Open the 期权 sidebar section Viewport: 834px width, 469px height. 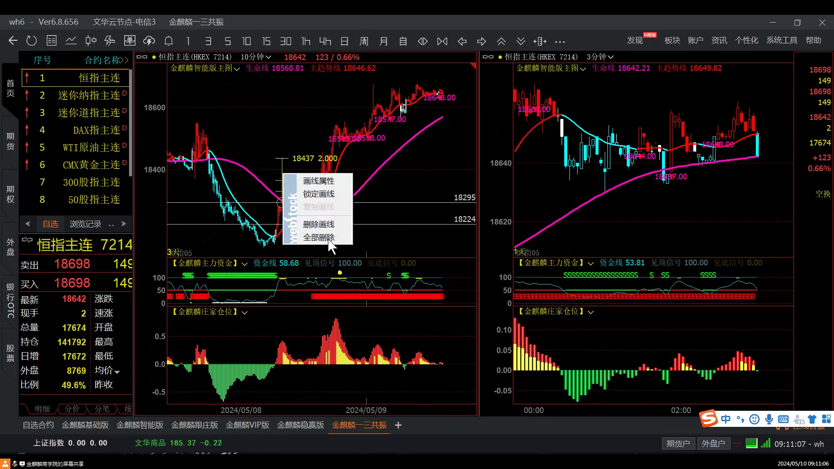tap(10, 194)
